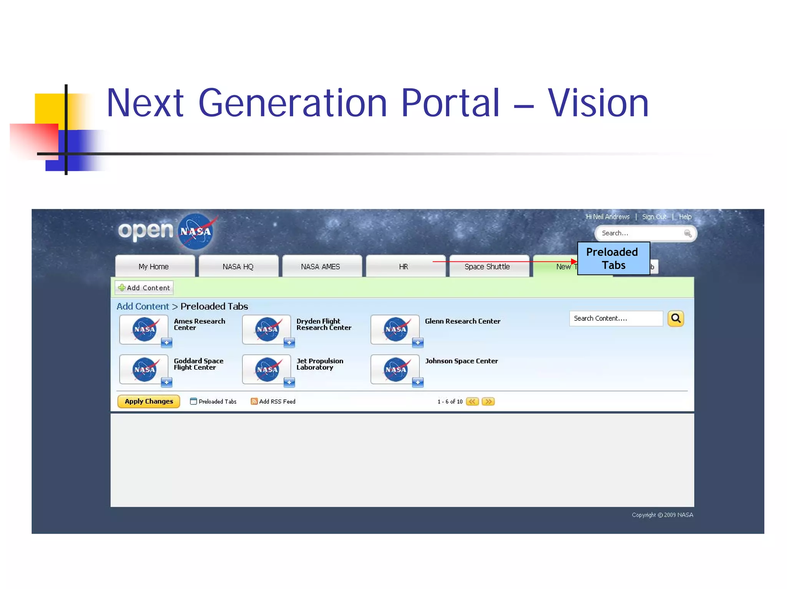Image resolution: width=787 pixels, height=589 pixels.
Task: Switch to the Space Shuttle tab
Action: pos(487,266)
